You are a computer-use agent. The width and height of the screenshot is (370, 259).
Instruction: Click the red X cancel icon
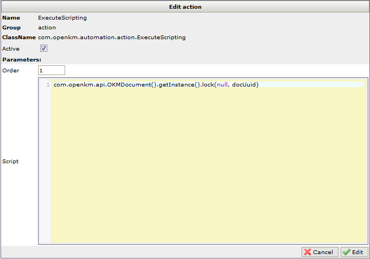pyautogui.click(x=308, y=252)
